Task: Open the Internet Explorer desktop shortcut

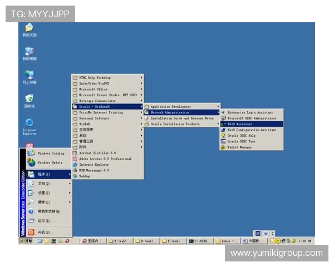Action: 30,127
